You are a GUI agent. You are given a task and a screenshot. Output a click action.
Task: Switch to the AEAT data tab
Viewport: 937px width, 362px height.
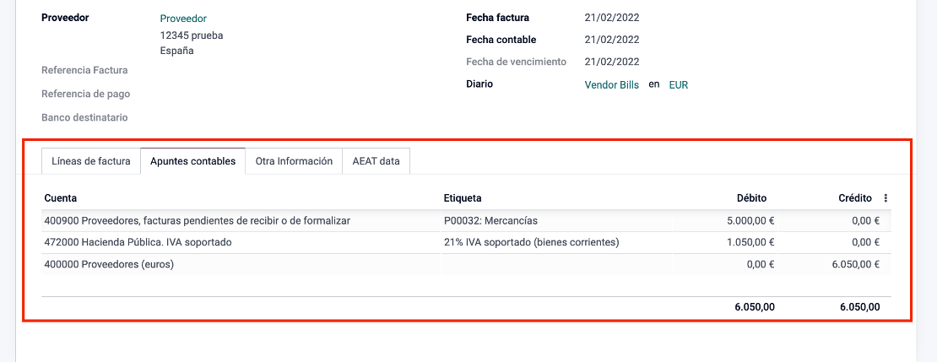point(376,161)
